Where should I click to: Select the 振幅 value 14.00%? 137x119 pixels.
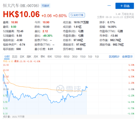pyautogui.click(x=112, y=27)
